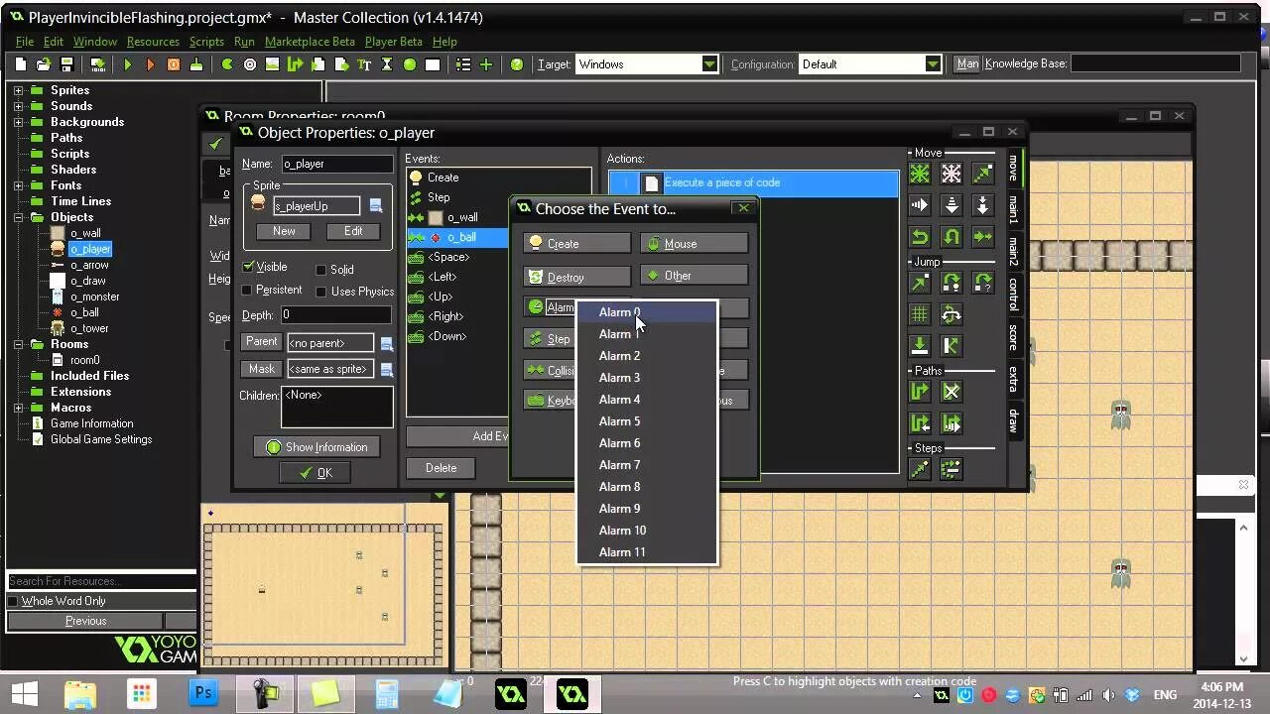Switch to the control actions tab
The image size is (1270, 714).
point(1014,294)
